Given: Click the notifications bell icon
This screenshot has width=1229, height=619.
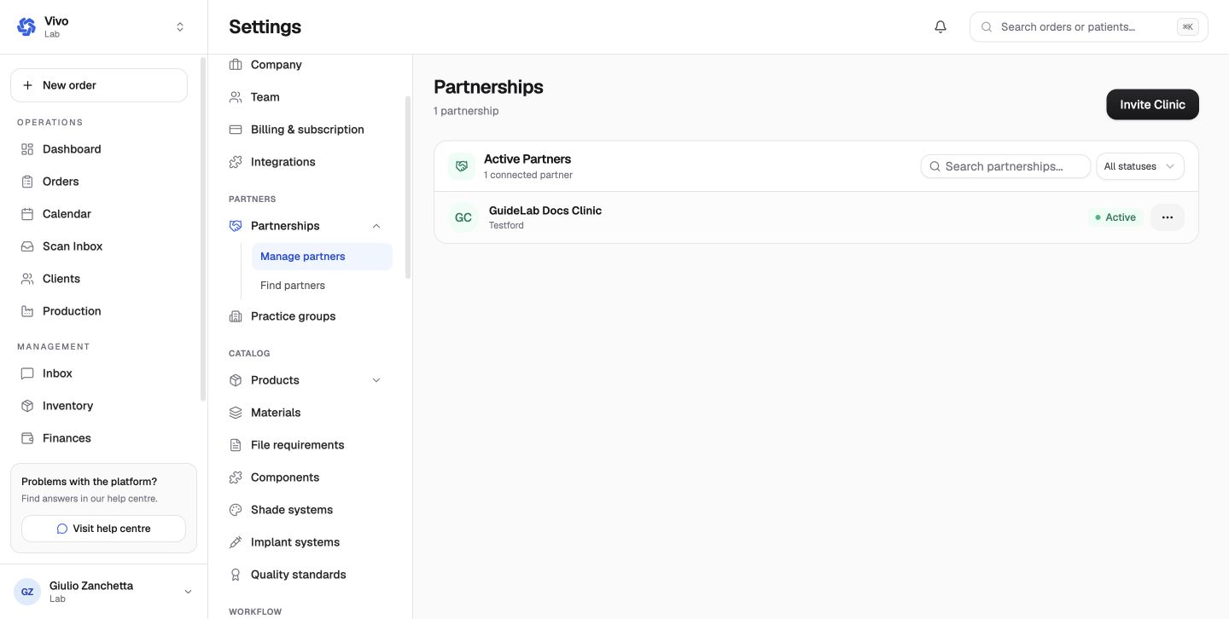Looking at the screenshot, I should (x=941, y=26).
